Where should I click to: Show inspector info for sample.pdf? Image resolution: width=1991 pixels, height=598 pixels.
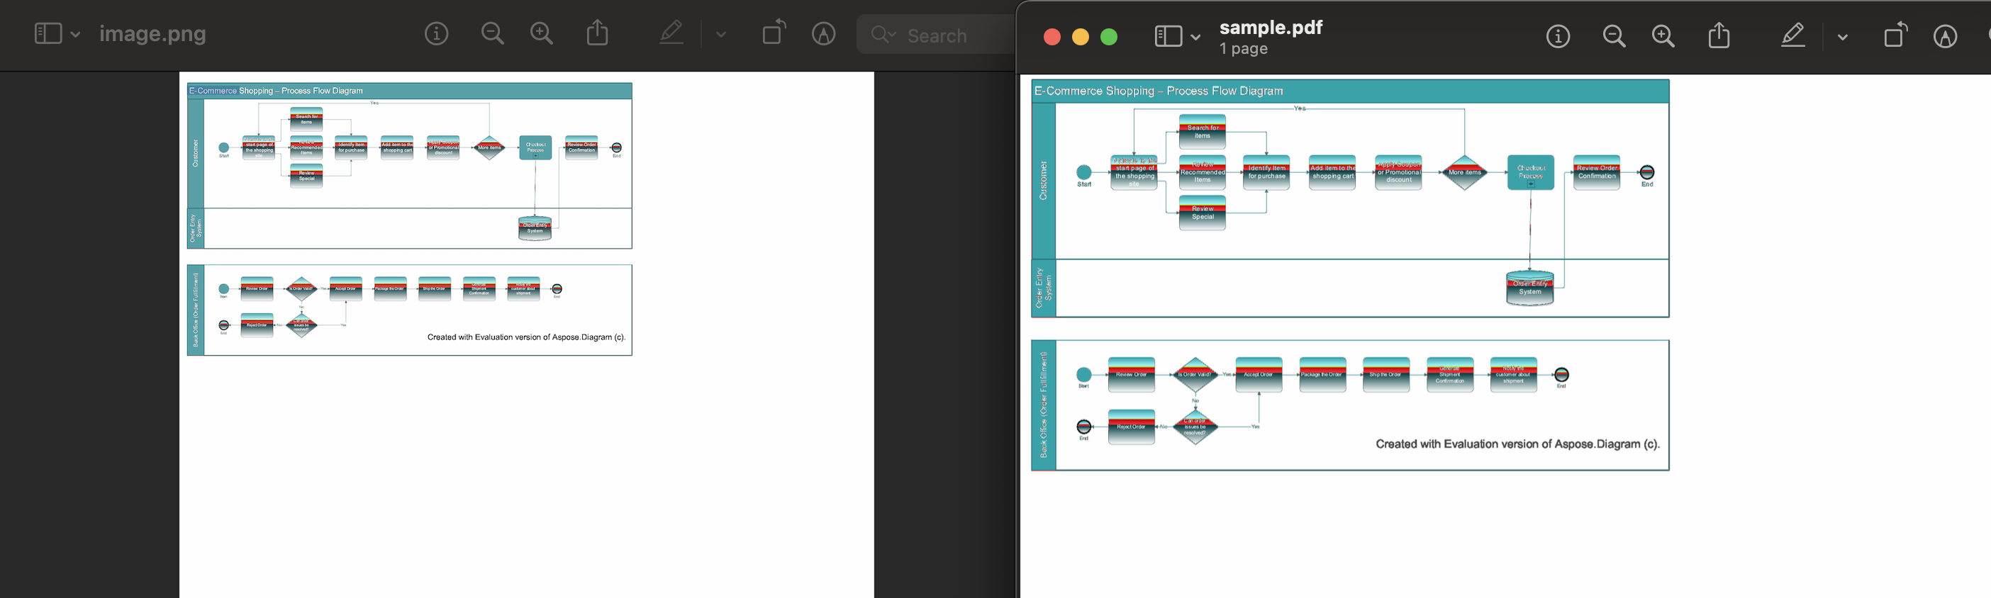1557,36
